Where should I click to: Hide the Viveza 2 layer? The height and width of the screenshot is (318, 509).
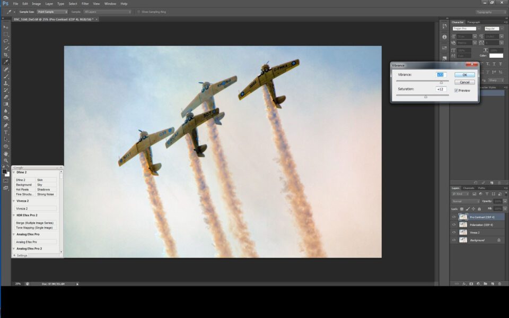pos(454,233)
